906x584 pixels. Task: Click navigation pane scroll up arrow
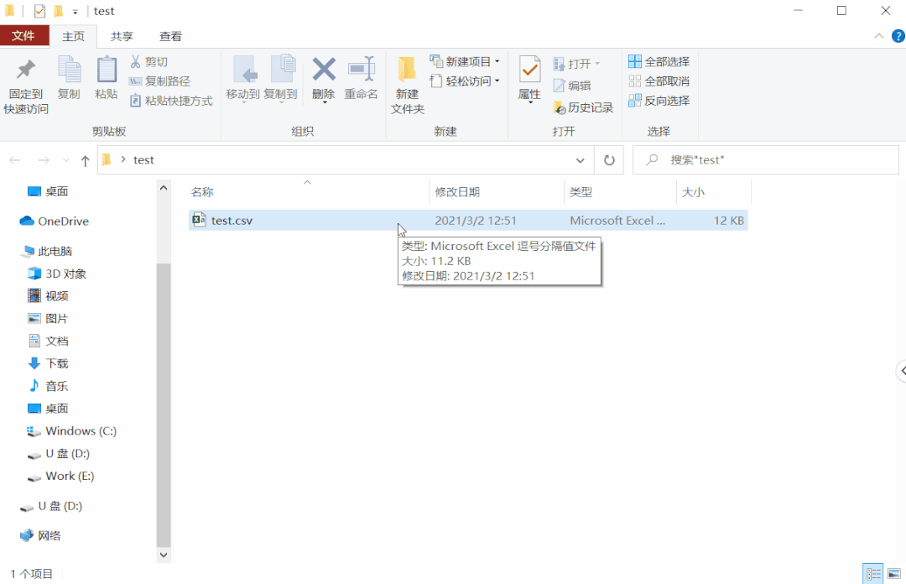(x=164, y=188)
